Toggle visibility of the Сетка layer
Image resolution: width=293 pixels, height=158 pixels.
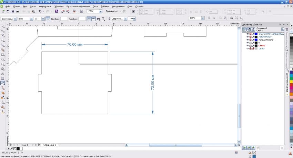[247, 48]
